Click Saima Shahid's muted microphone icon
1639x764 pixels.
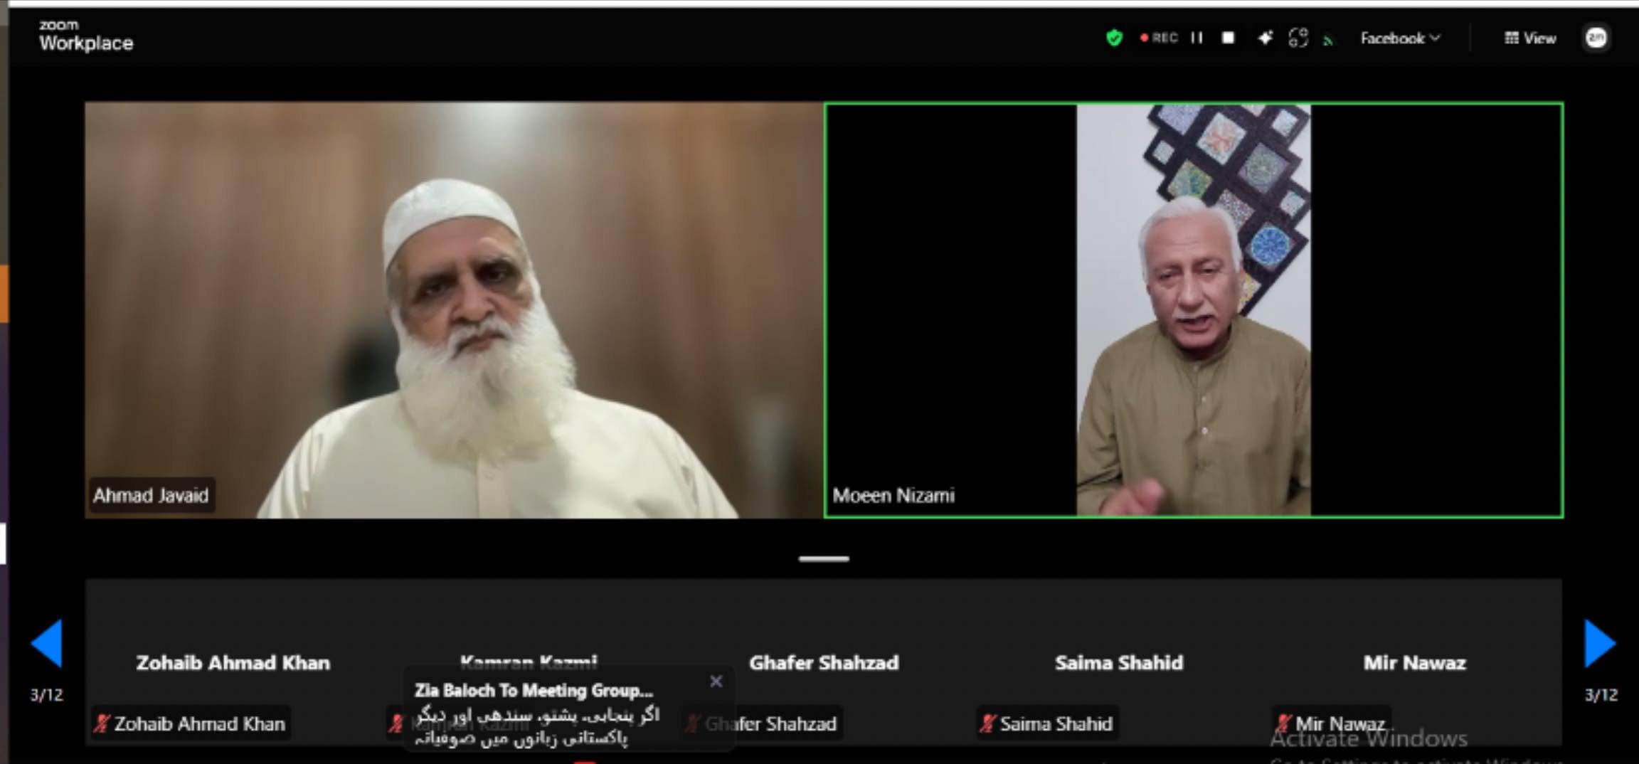(x=987, y=723)
